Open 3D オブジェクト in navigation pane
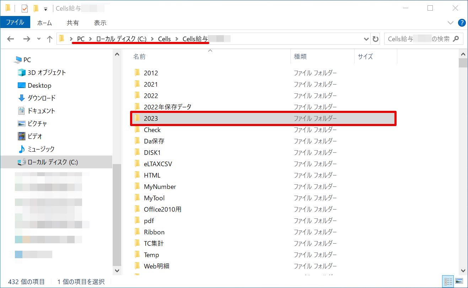Viewport: 468px width, 288px height. click(x=47, y=72)
